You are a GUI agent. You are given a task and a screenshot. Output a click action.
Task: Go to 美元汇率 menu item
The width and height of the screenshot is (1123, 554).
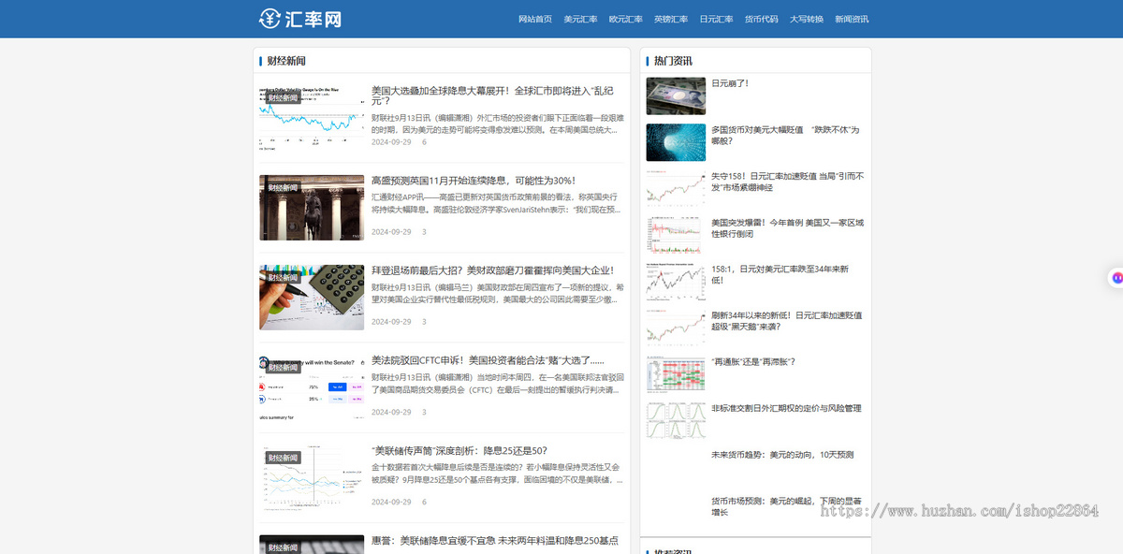[x=580, y=19]
